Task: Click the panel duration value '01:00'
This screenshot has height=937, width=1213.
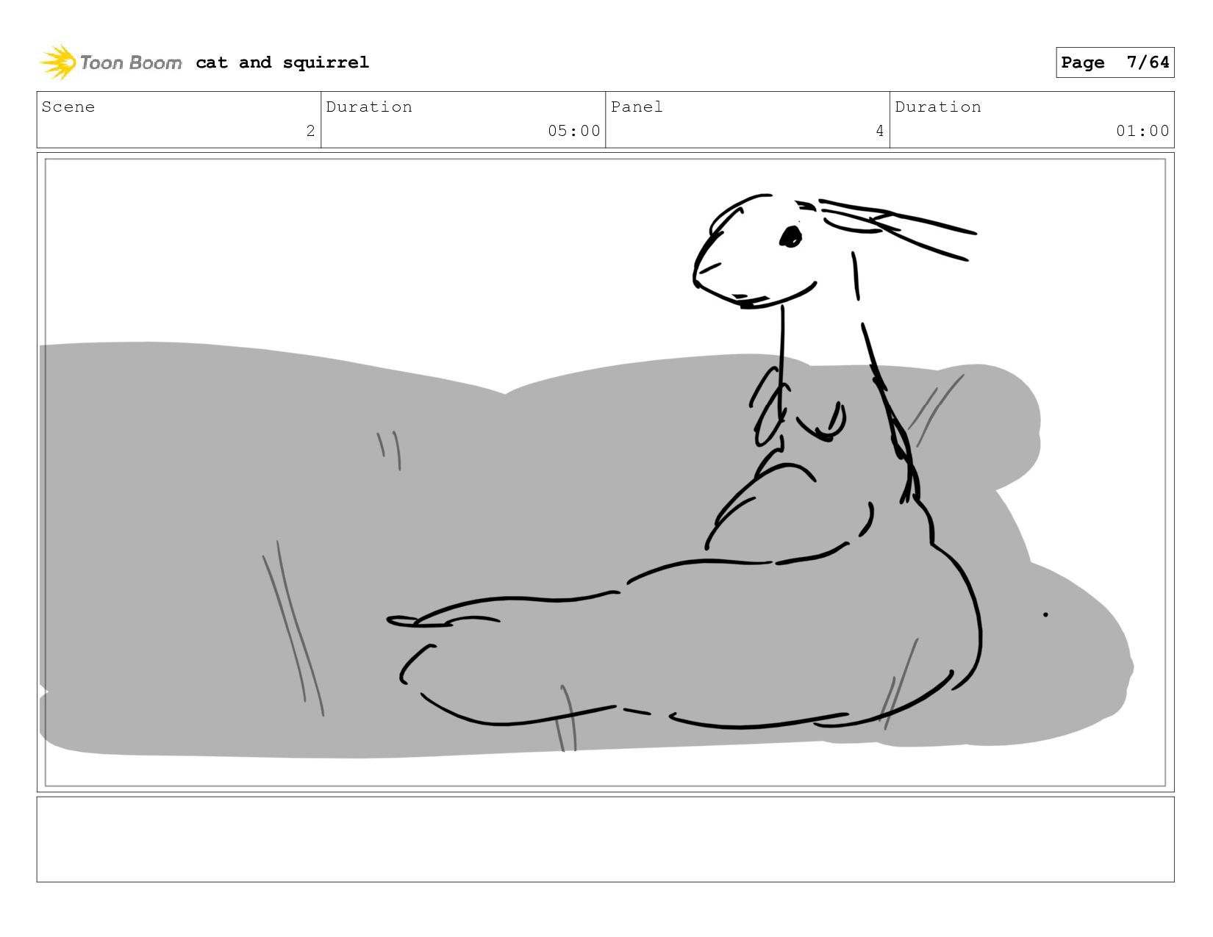Action: (1142, 131)
